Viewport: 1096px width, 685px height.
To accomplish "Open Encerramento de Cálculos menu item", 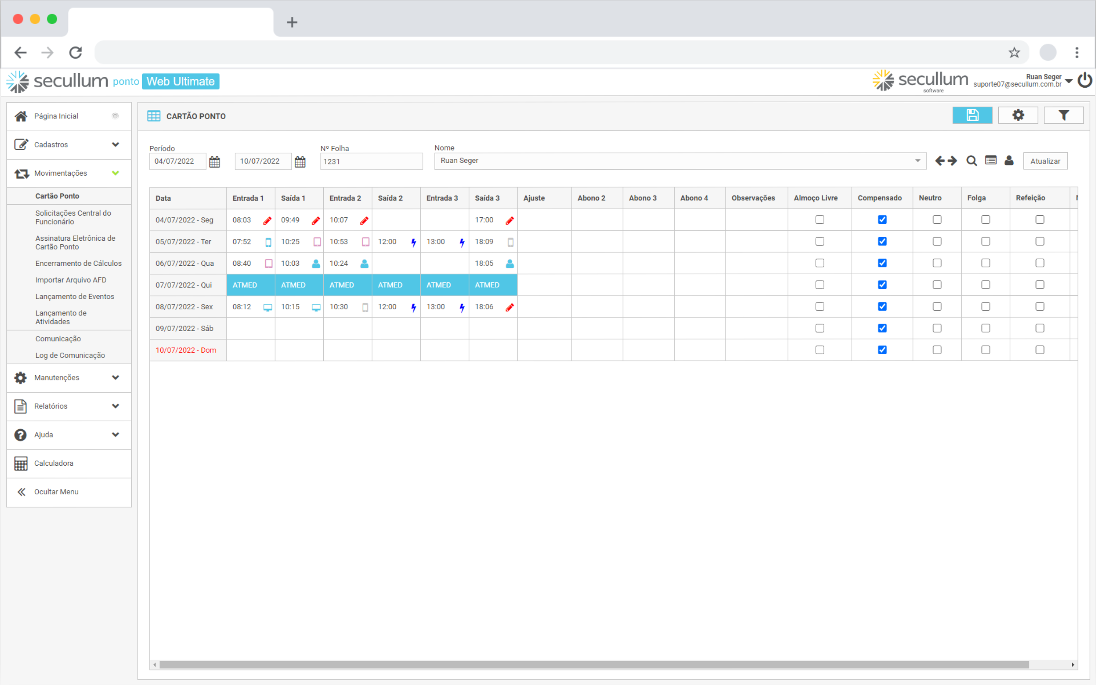I will tap(78, 263).
